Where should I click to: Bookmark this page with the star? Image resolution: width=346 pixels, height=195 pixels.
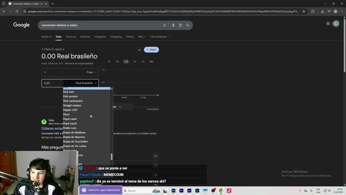pos(304,11)
